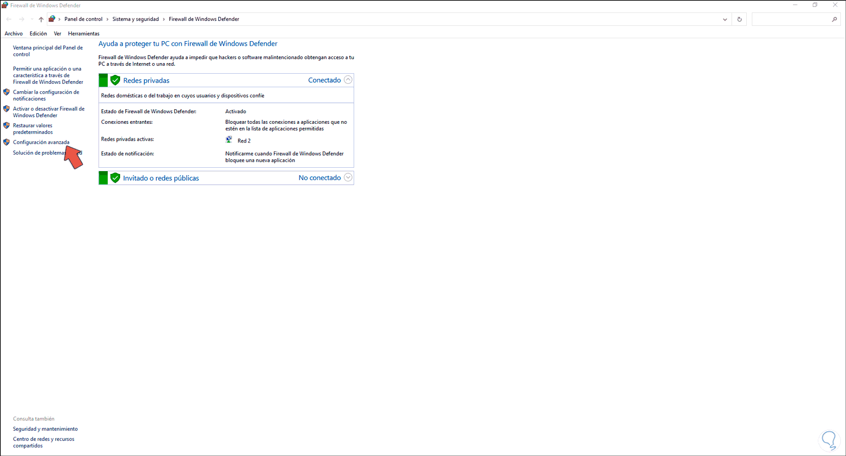Minimize the Firewall de Windows Defender window
Viewport: 846px width, 456px height.
pos(794,5)
